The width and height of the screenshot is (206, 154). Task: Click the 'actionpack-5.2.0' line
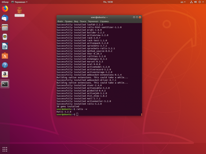(82, 43)
